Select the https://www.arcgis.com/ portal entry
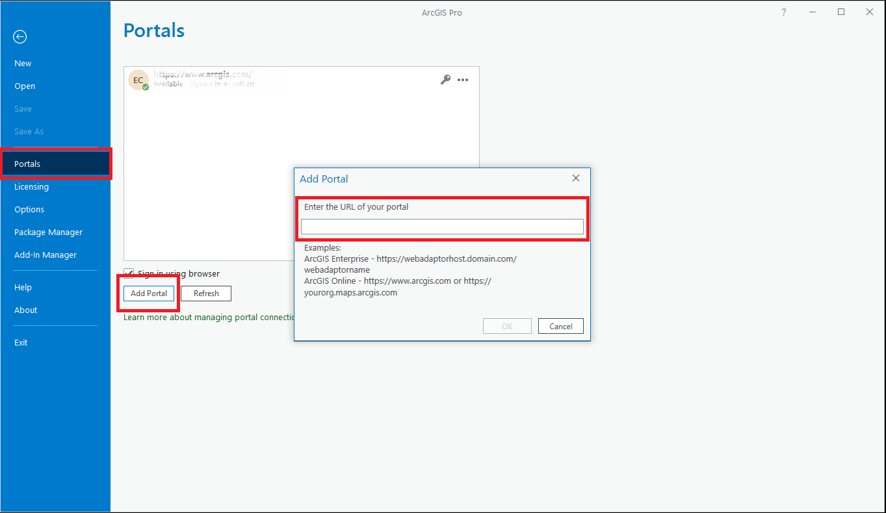Screen dimensions: 886x513 pyautogui.click(x=302, y=80)
